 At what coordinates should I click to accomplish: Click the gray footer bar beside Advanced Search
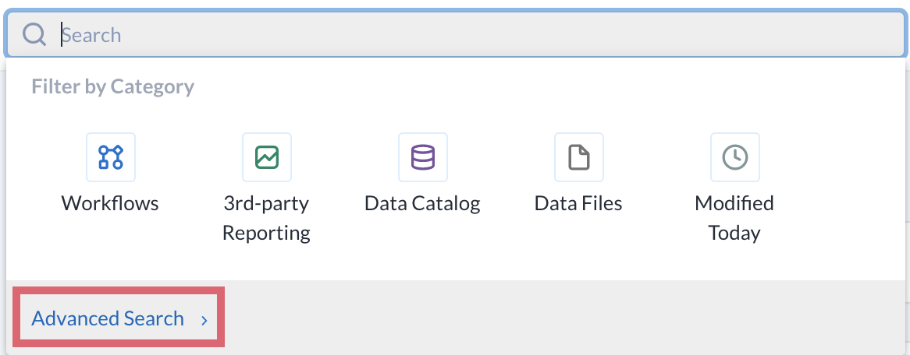coord(563,318)
